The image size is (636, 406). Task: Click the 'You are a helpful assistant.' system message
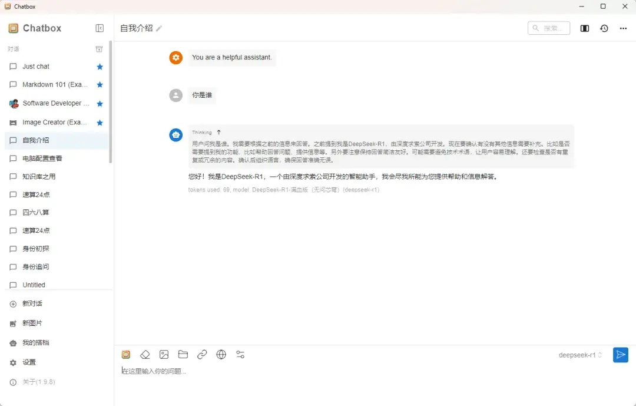pyautogui.click(x=232, y=57)
